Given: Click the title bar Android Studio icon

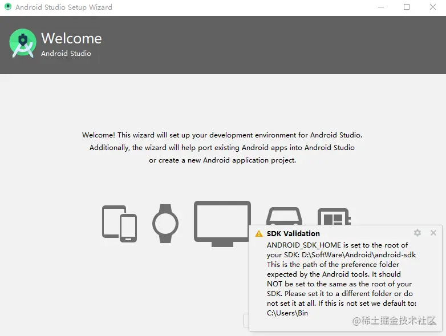Looking at the screenshot, I should (x=8, y=7).
